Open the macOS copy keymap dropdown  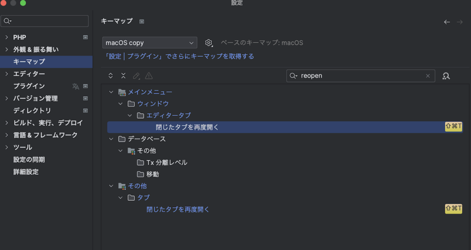click(149, 43)
